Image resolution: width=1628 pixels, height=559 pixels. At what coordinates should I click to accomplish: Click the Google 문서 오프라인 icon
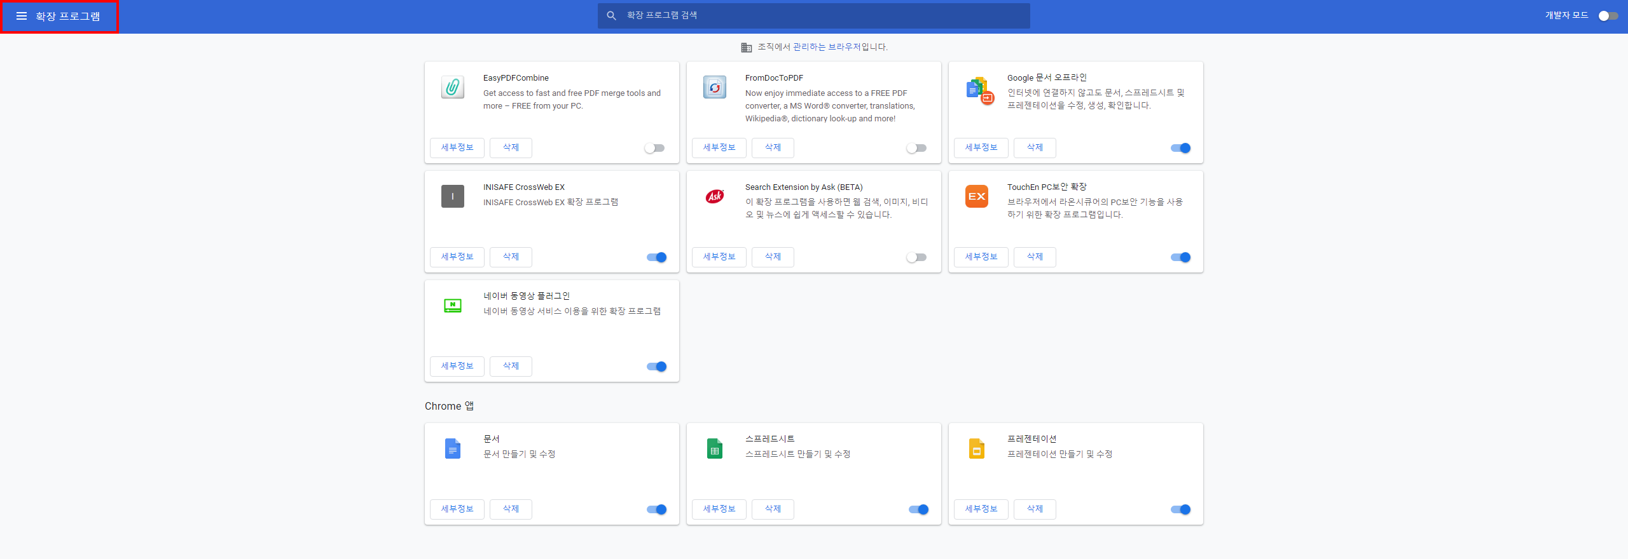pos(979,90)
